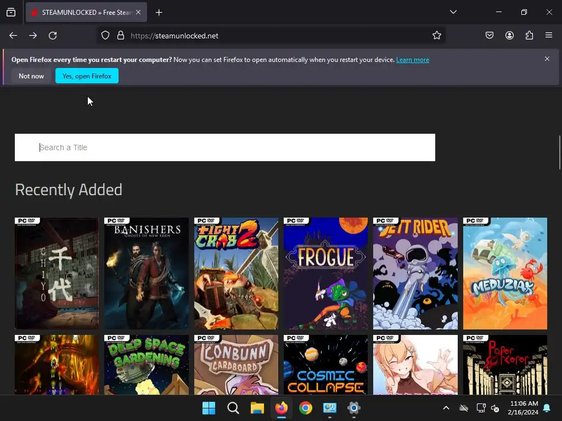
Task: Open the Jett Rider game cover
Action: [415, 274]
